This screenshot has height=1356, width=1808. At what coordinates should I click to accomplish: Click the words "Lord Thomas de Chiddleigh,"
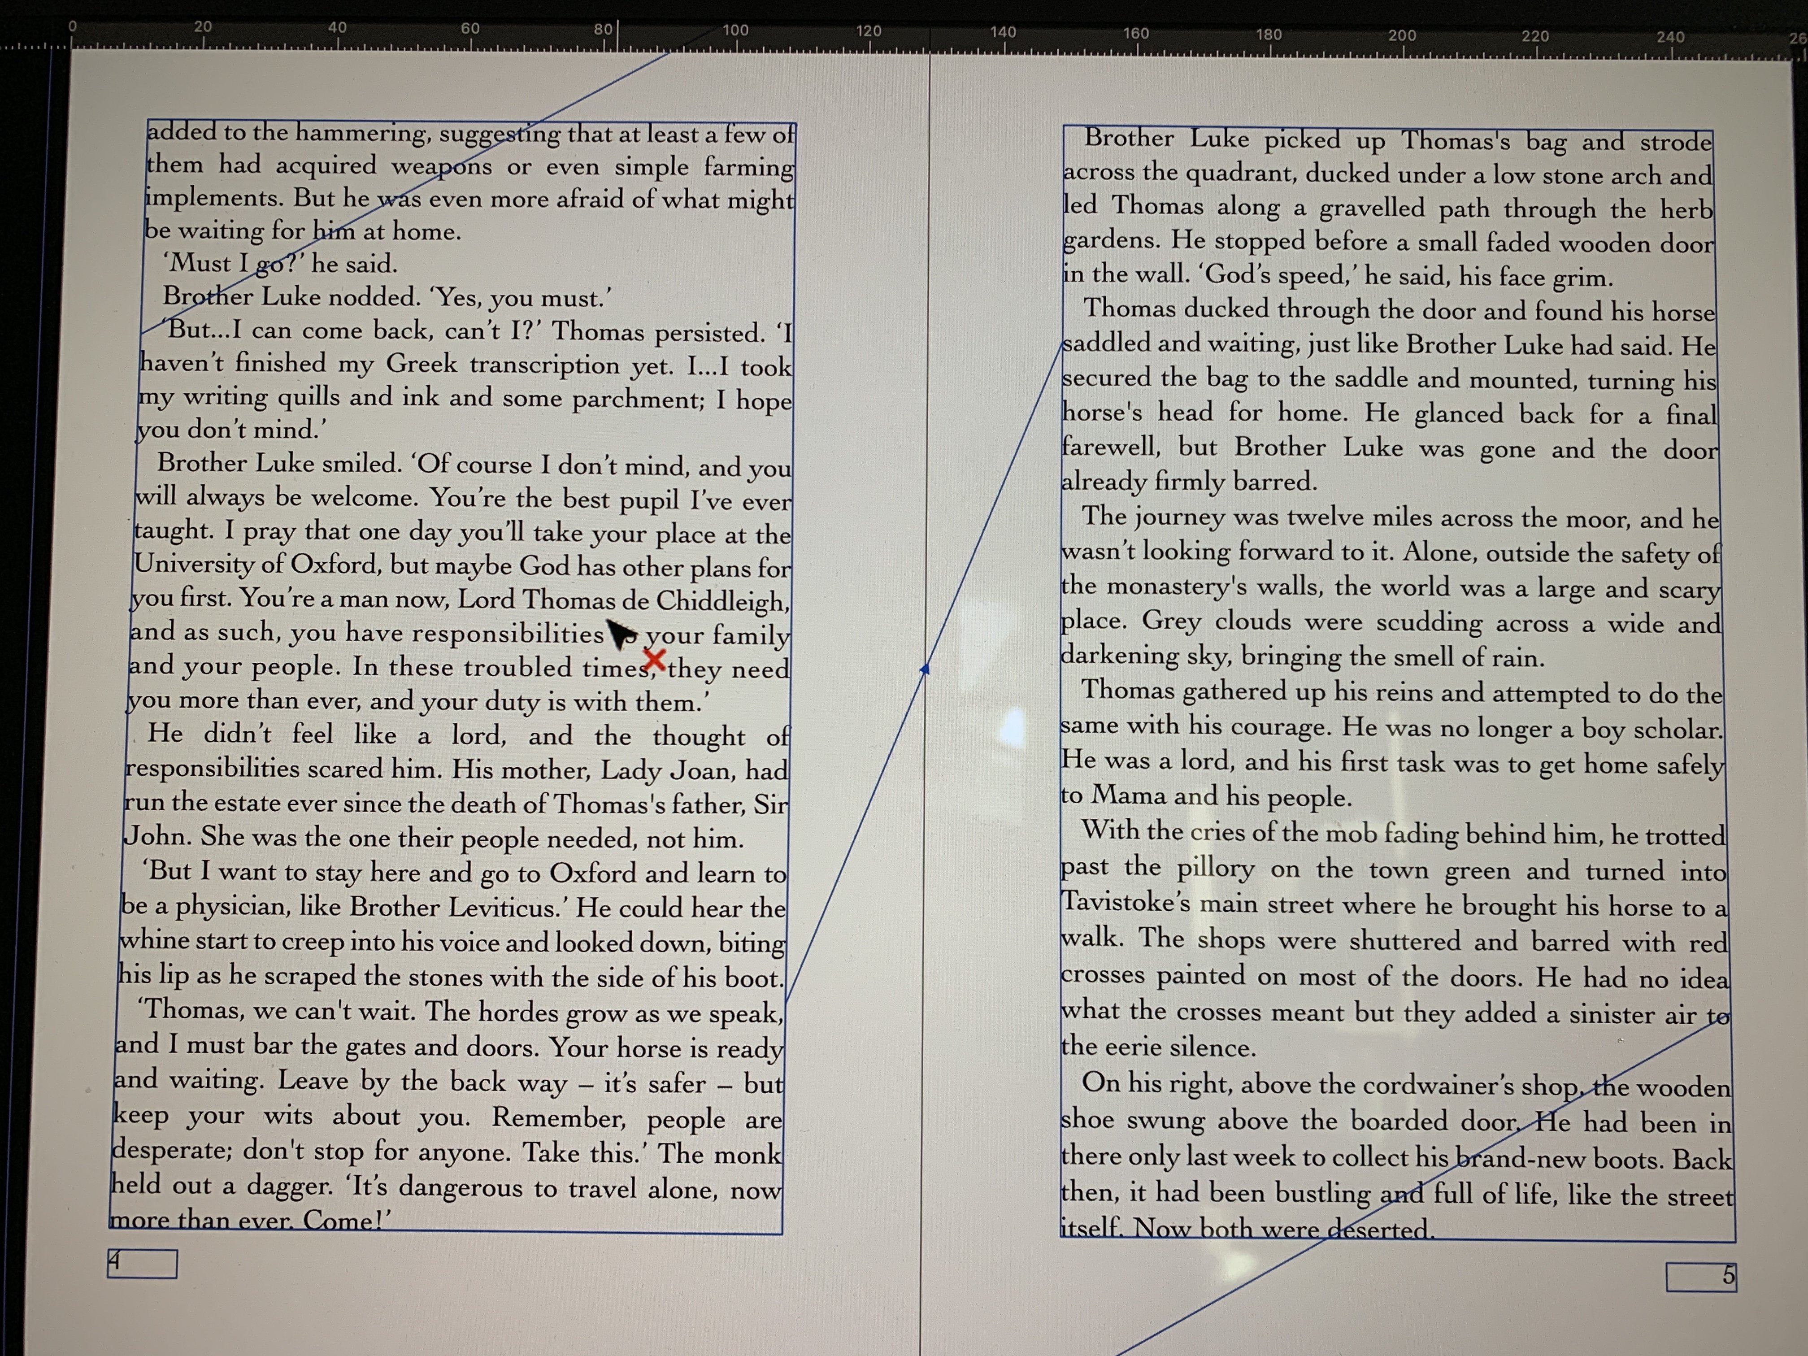point(624,601)
